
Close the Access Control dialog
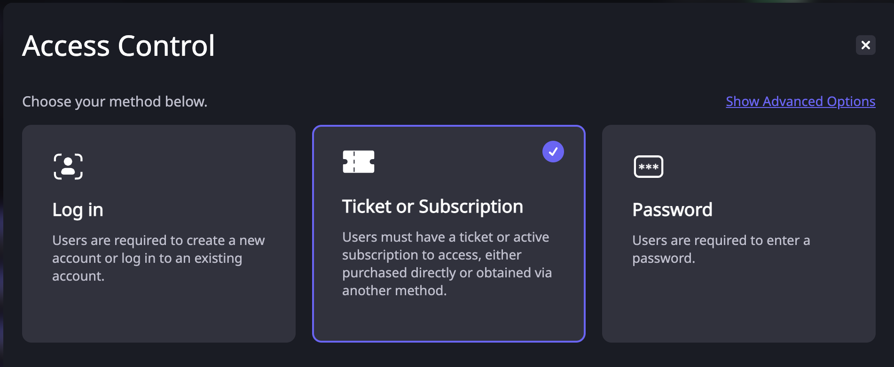point(865,45)
